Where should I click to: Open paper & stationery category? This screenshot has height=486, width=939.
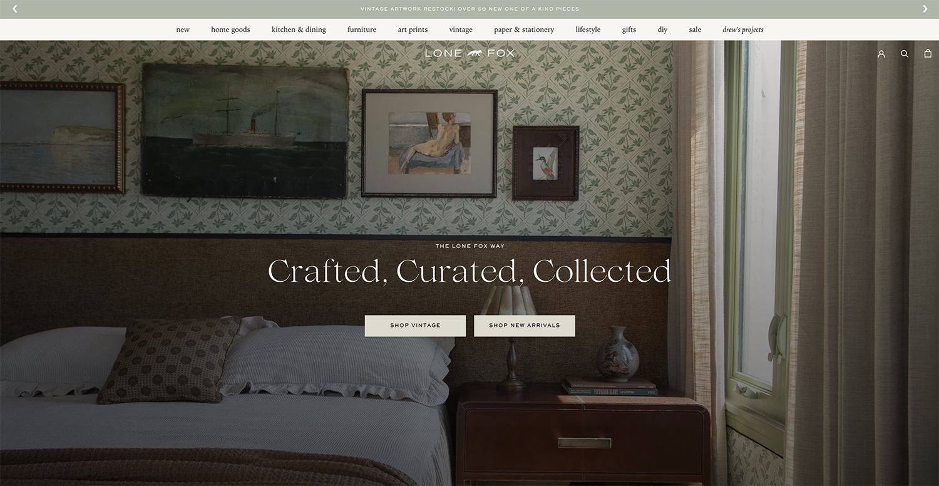pos(524,29)
